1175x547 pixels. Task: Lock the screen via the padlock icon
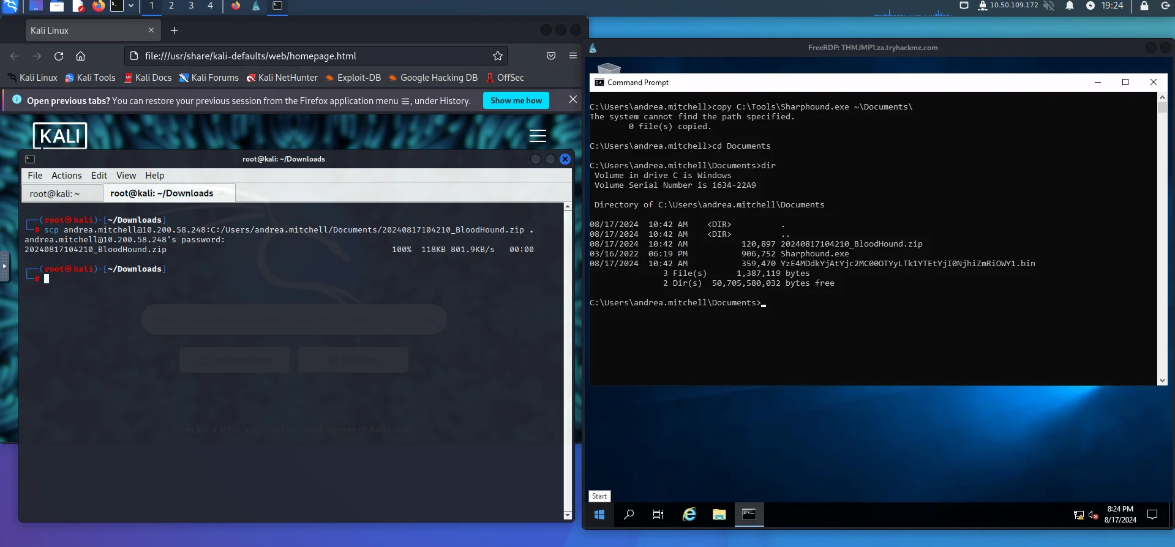click(1144, 6)
